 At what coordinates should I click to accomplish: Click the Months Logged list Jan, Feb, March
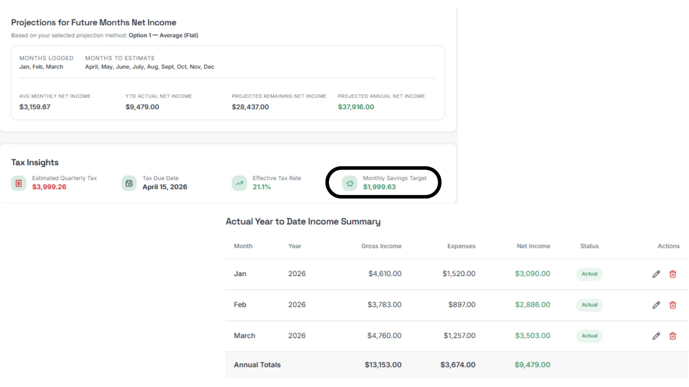tap(41, 67)
